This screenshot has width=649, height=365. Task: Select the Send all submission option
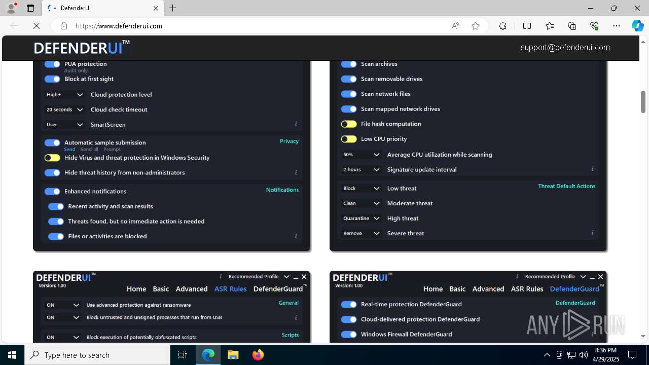point(89,150)
